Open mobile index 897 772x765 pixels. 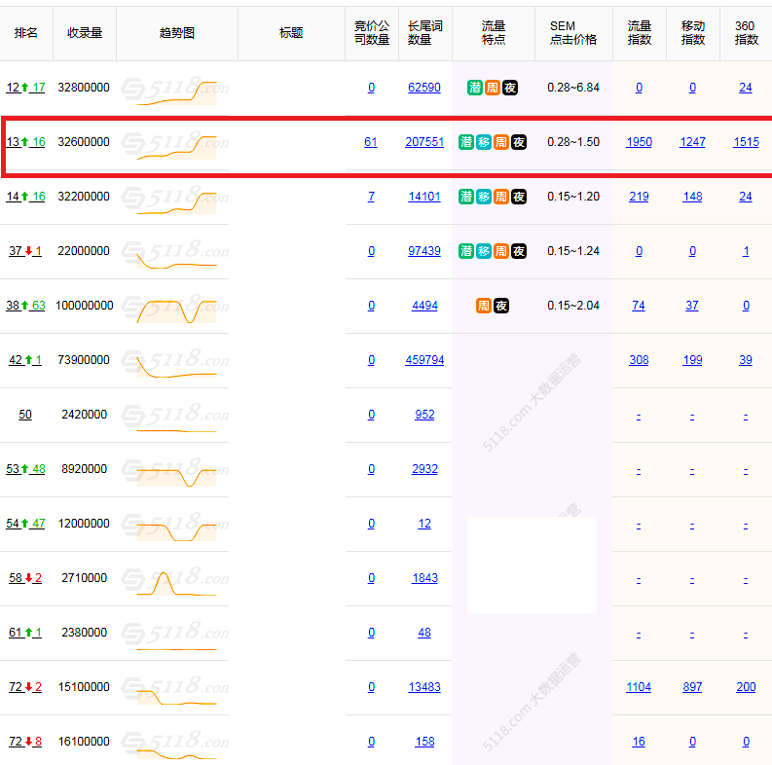point(692,687)
